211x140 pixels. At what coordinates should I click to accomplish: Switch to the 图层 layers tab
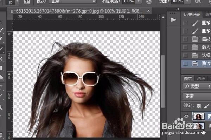188,78
